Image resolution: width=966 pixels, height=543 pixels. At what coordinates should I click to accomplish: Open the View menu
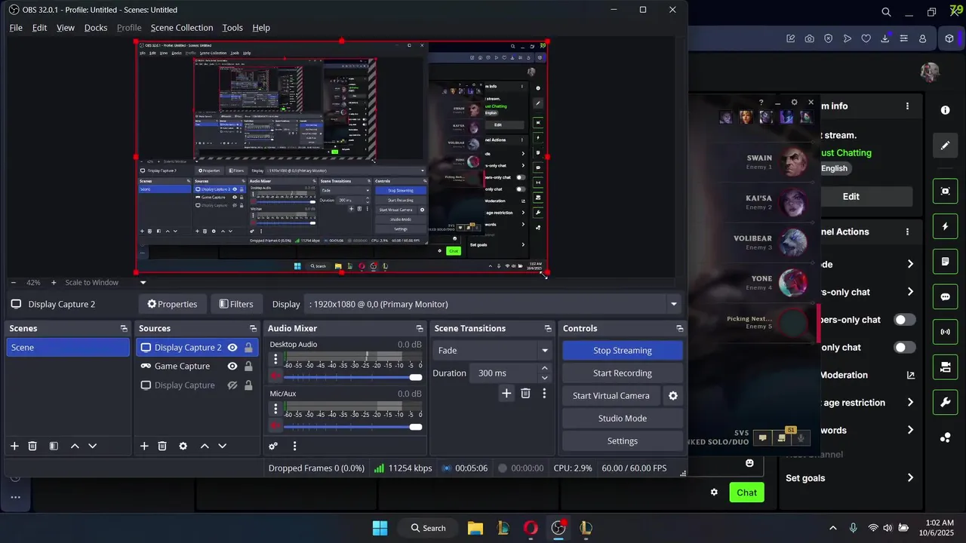pyautogui.click(x=66, y=28)
